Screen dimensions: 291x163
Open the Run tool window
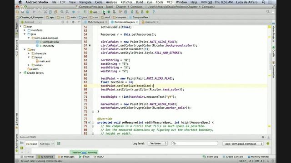pos(85,157)
